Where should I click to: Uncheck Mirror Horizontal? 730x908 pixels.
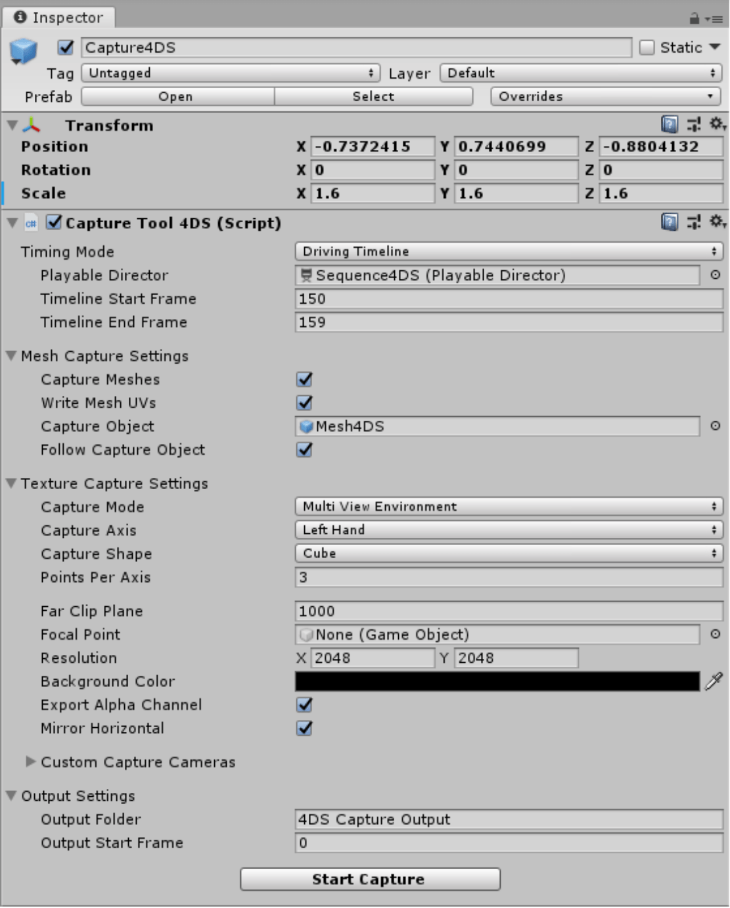tap(304, 728)
